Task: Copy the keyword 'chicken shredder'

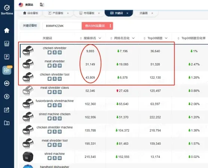Action: pyautogui.click(x=50, y=52)
